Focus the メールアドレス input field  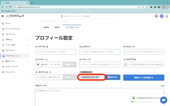coord(49,77)
